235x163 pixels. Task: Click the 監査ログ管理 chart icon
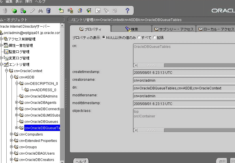tap(6, 52)
